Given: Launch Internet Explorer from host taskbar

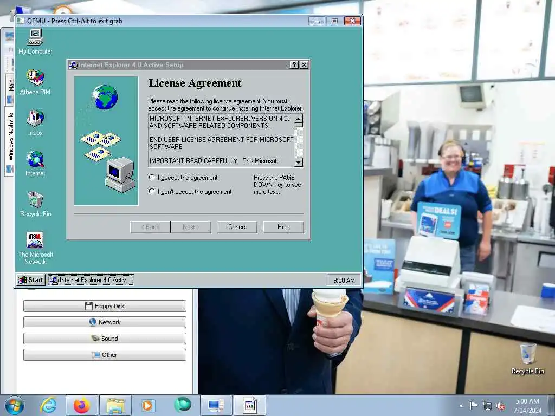Looking at the screenshot, I should (48, 405).
